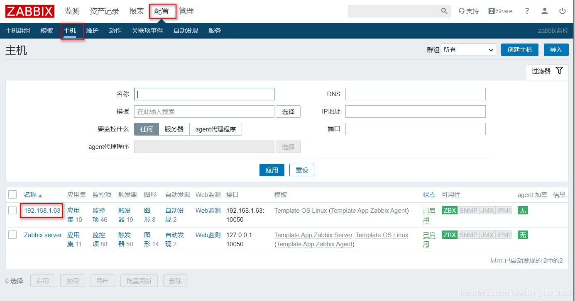Click ZBX availability badge for 192.168.1.63

450,211
